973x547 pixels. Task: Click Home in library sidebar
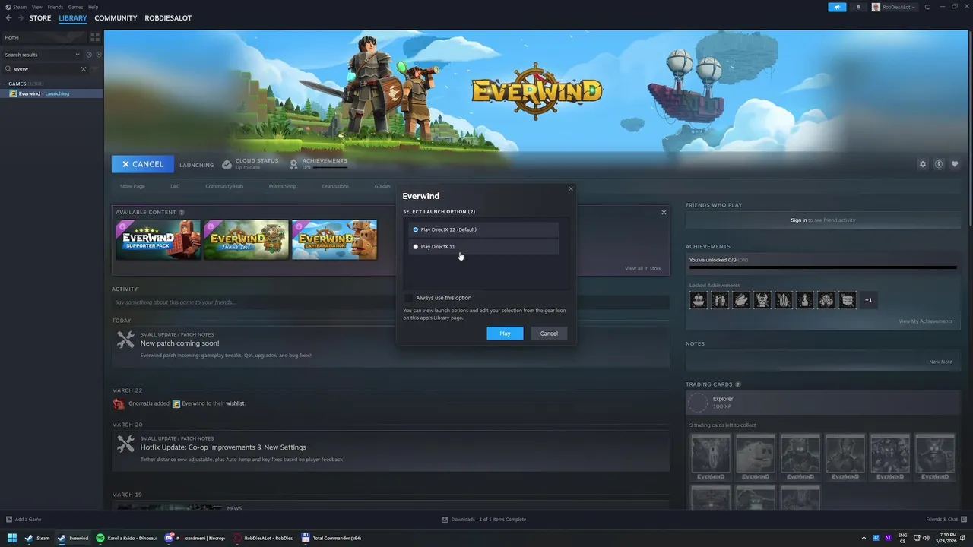click(44, 37)
